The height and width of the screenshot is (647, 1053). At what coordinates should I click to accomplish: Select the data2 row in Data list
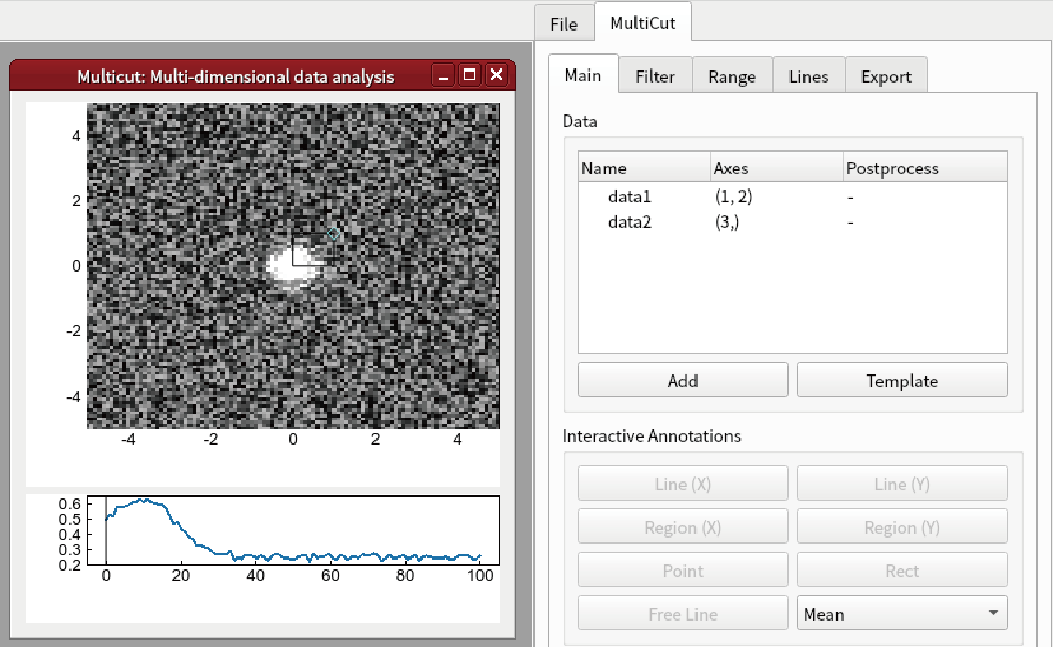point(792,222)
